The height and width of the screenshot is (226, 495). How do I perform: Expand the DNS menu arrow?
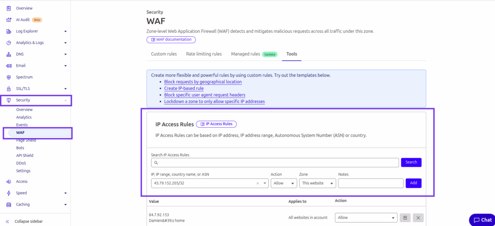coord(66,54)
